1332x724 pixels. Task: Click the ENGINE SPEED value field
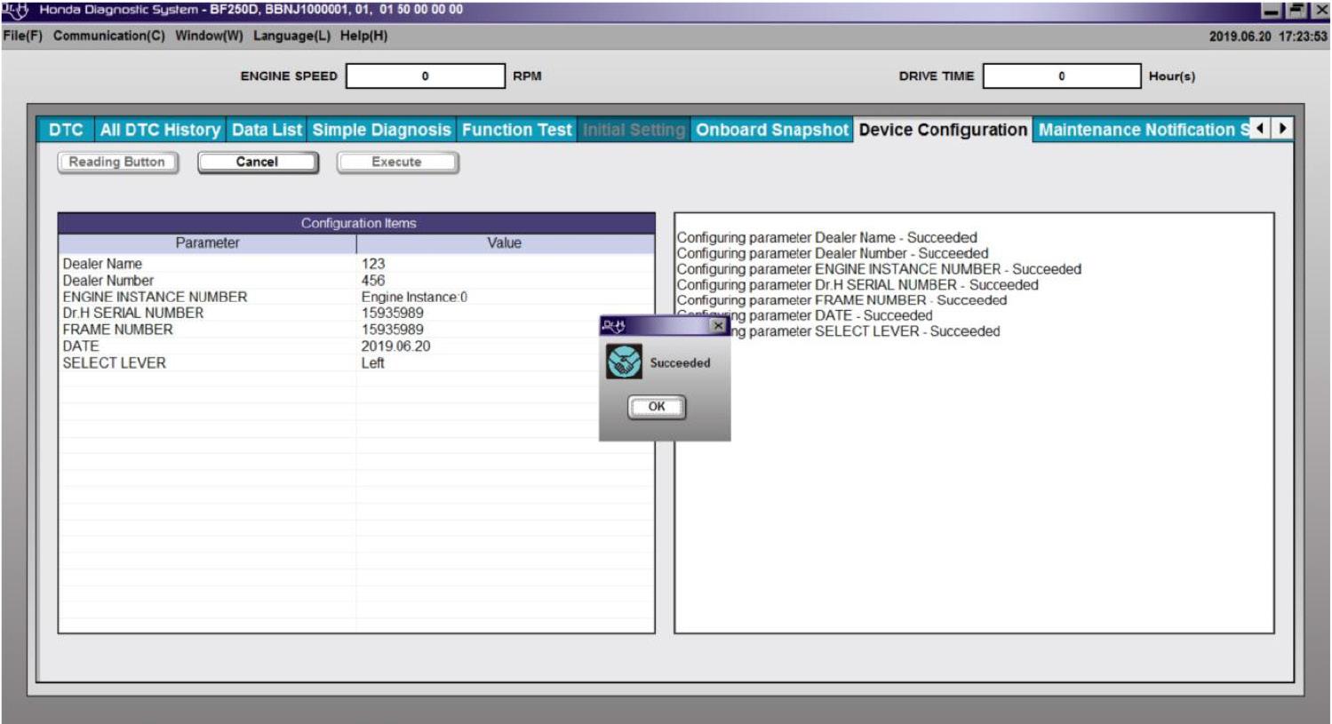coord(425,76)
